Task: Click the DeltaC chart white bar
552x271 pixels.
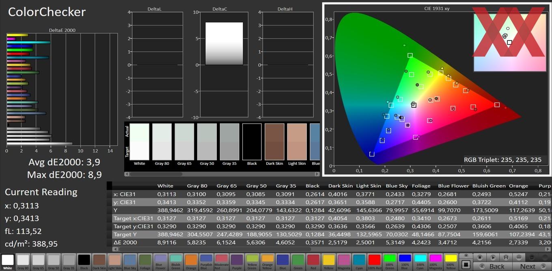Action: click(224, 43)
